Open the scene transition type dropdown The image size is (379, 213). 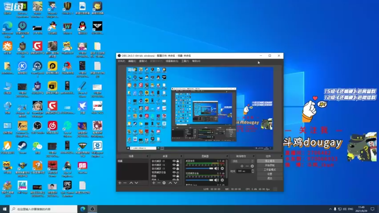[x=242, y=161]
